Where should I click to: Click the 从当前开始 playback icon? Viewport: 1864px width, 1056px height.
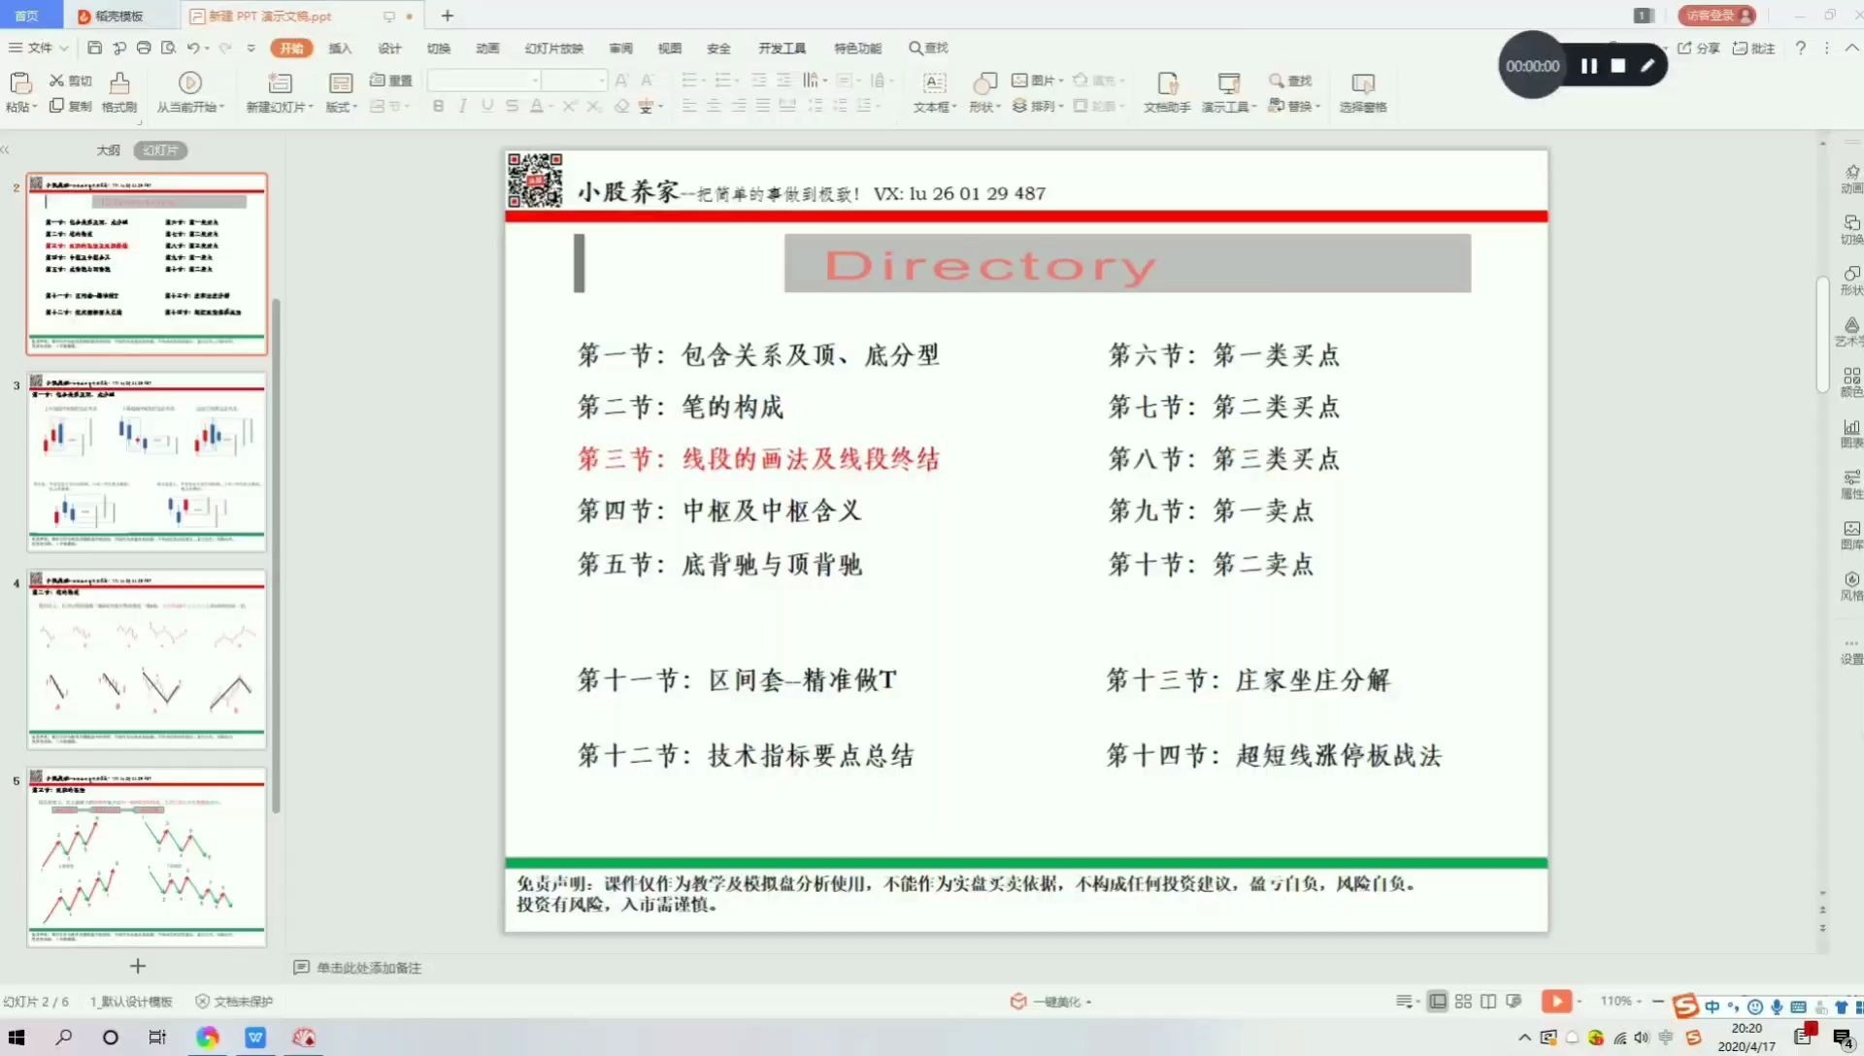pyautogui.click(x=188, y=81)
